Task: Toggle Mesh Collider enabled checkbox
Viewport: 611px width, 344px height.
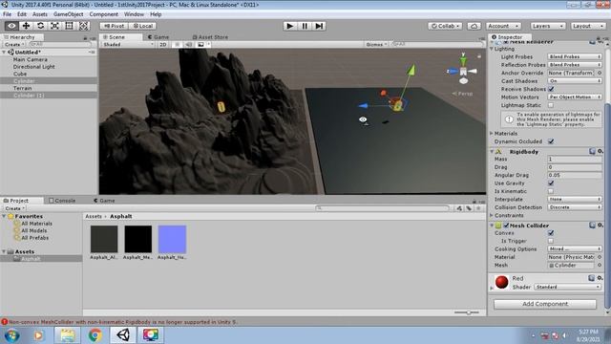Action: (x=506, y=226)
